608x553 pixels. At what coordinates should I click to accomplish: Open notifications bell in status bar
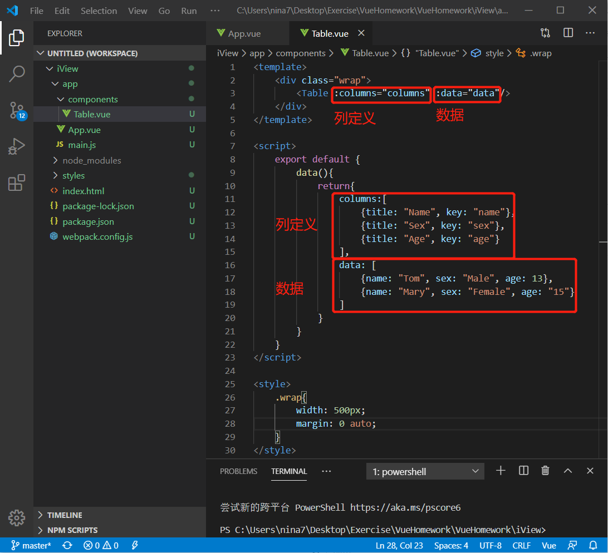pyautogui.click(x=593, y=545)
